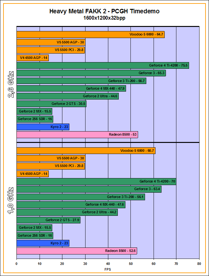The image size is (209, 276).
Task: Click the 1600x1200x32bpp subtitle text
Action: (x=104, y=18)
